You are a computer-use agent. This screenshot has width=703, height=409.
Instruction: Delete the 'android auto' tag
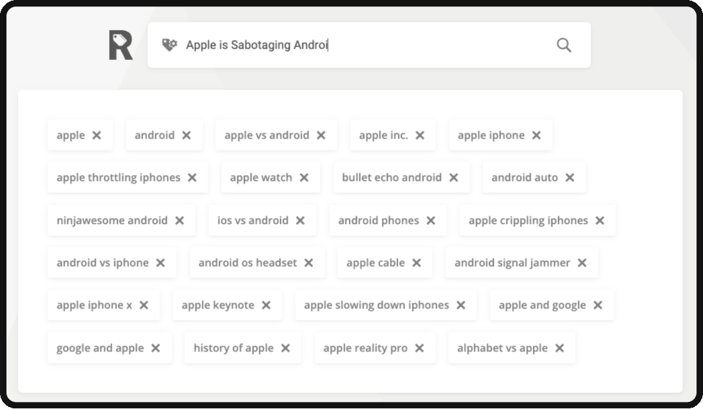570,177
